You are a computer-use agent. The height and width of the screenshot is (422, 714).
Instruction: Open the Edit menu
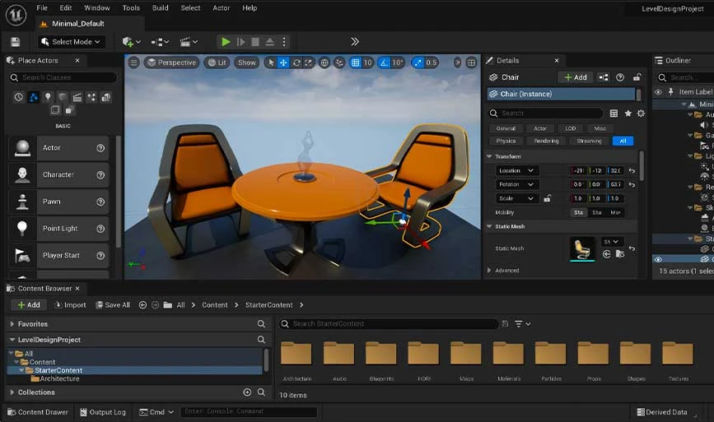(x=66, y=7)
